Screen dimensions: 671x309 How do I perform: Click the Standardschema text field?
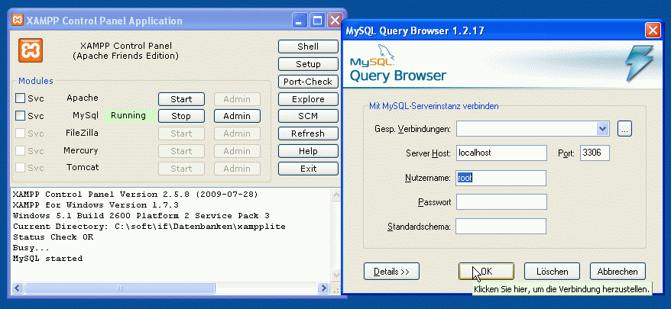[x=501, y=226]
